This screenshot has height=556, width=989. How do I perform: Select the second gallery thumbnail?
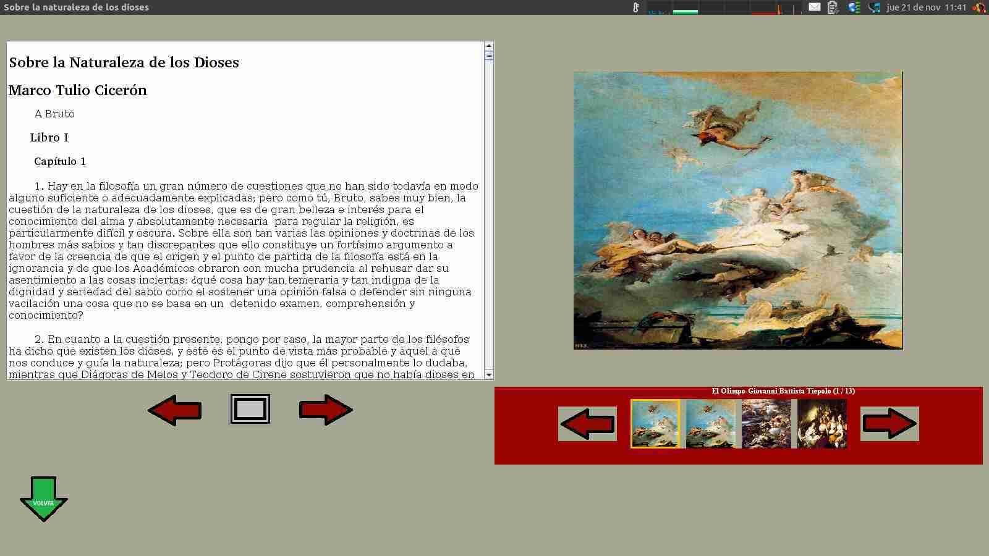coord(711,424)
